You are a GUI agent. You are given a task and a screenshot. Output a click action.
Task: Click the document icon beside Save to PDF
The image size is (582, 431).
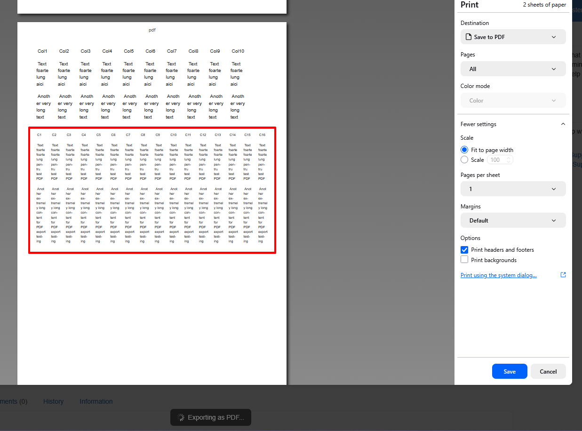[x=468, y=37]
